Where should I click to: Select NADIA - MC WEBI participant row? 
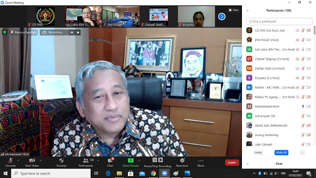279,88
